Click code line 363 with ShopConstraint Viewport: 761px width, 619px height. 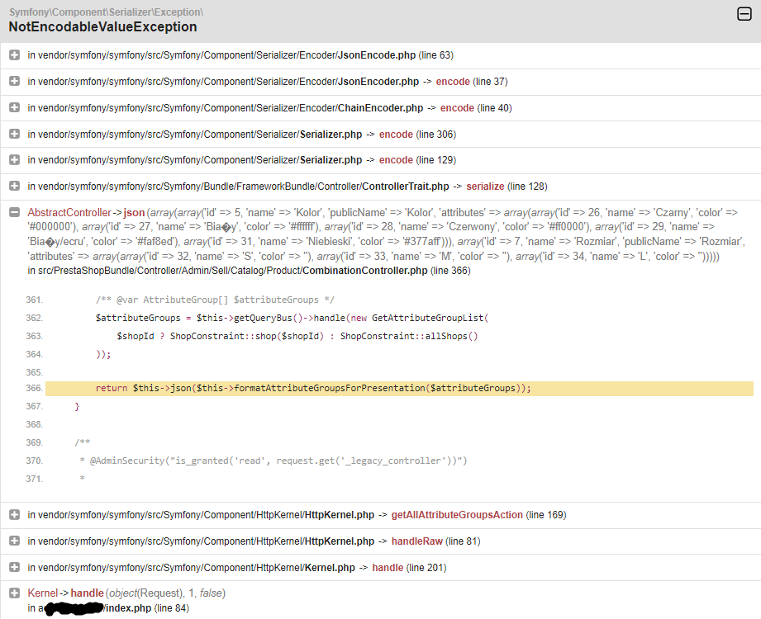(x=297, y=336)
